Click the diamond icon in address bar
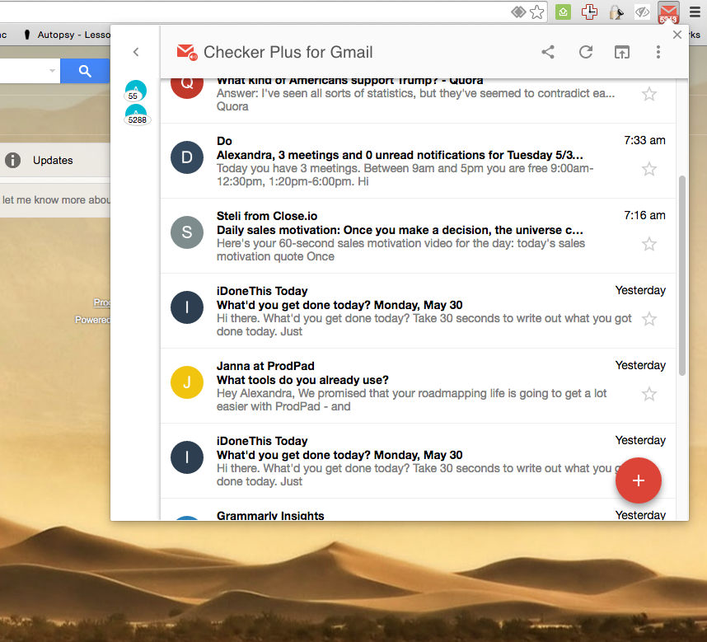 click(x=518, y=12)
